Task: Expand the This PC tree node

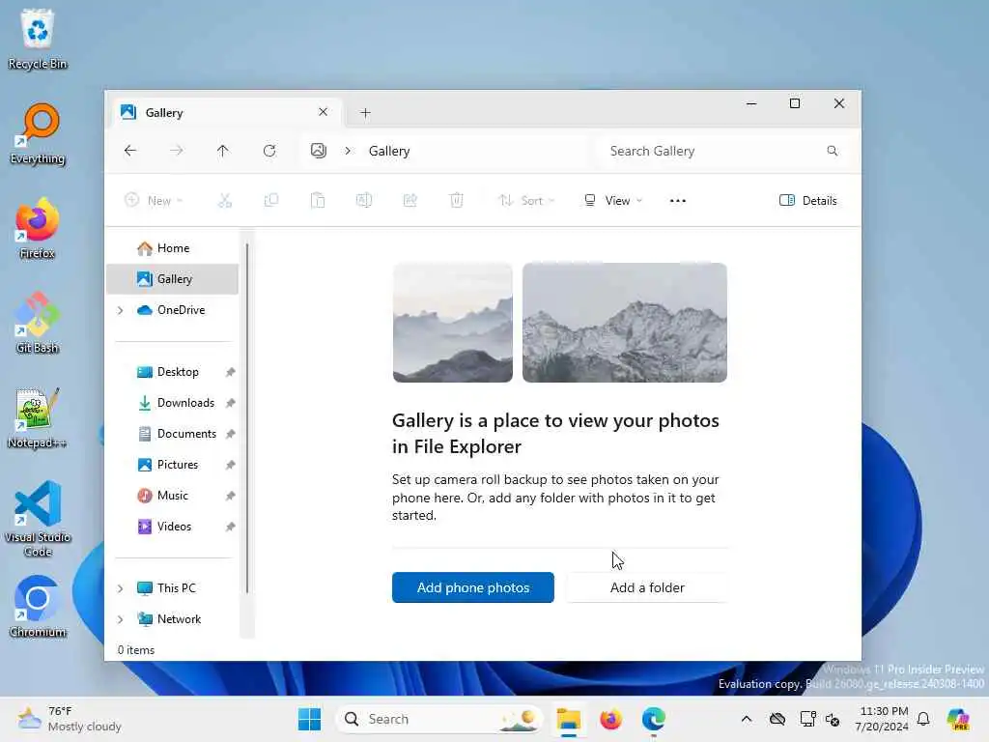Action: pyautogui.click(x=121, y=588)
